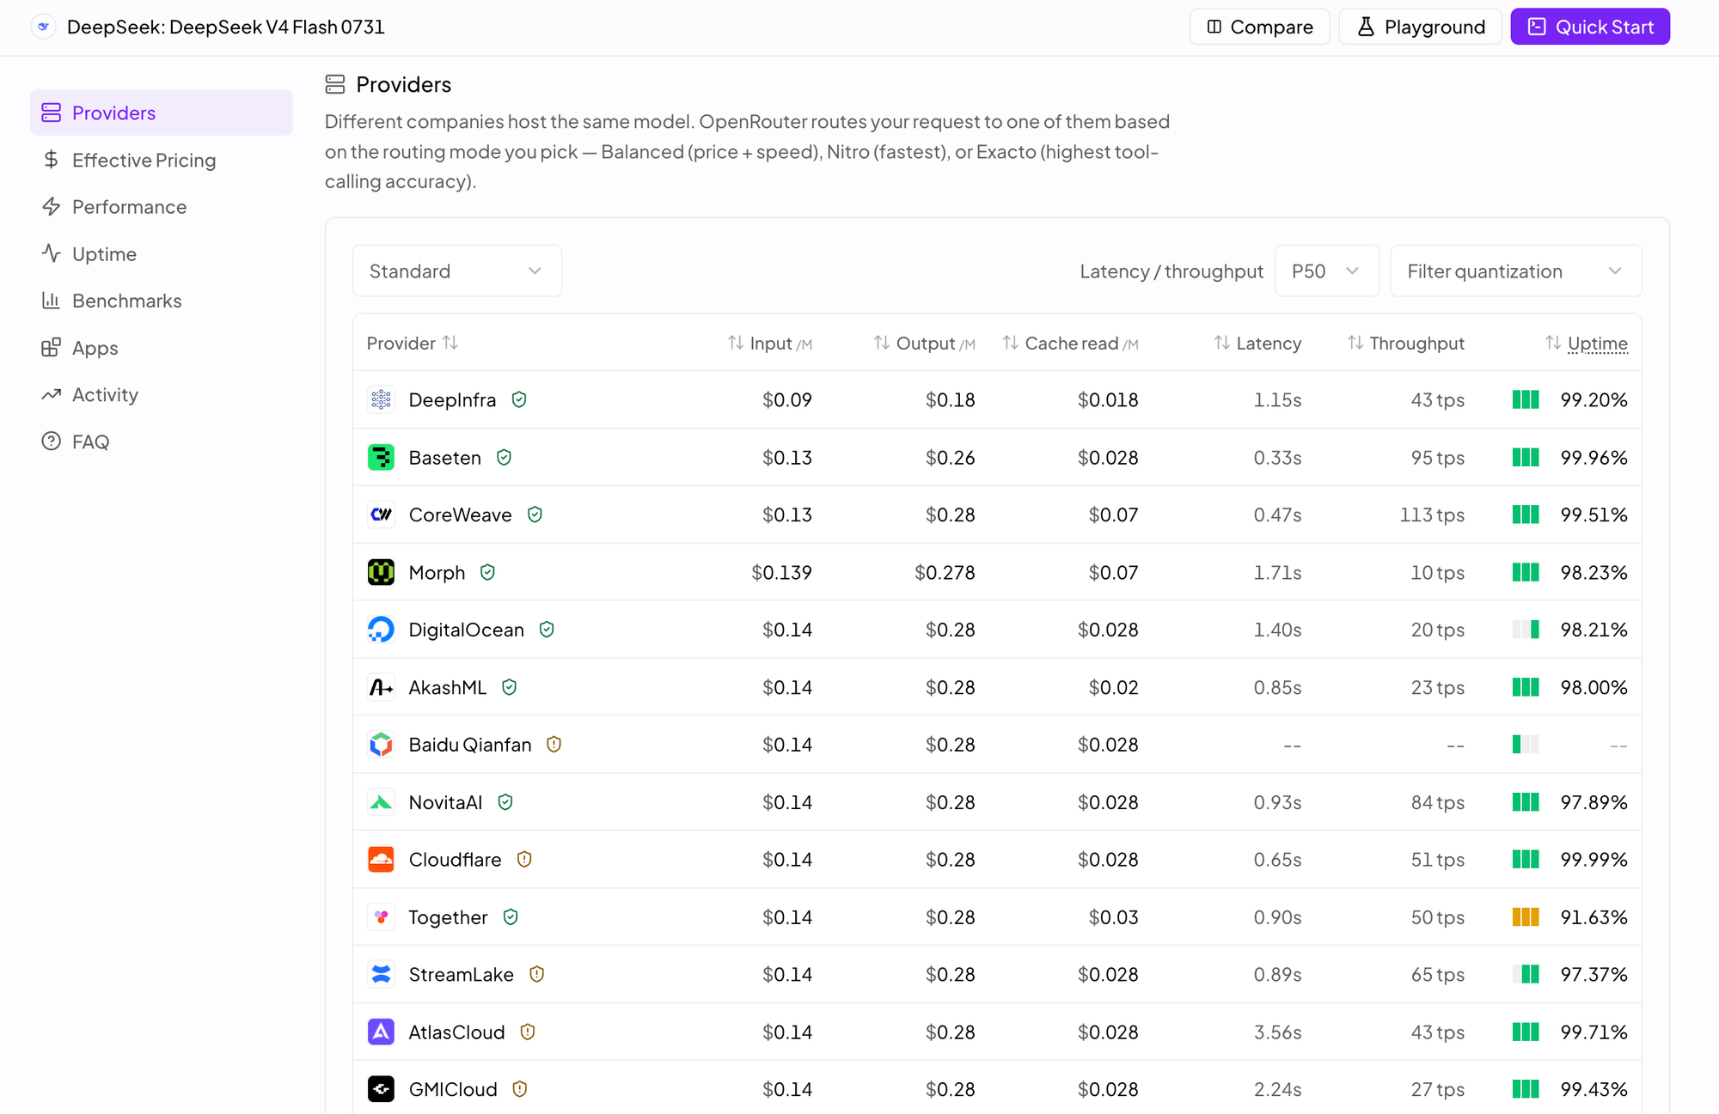The height and width of the screenshot is (1114, 1719).
Task: Click the CoreWeave provider logo icon
Action: (381, 514)
